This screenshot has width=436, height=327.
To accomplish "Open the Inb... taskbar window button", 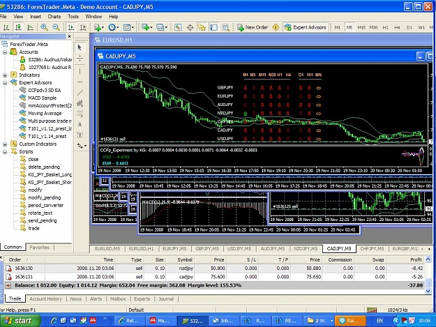I will (x=223, y=321).
